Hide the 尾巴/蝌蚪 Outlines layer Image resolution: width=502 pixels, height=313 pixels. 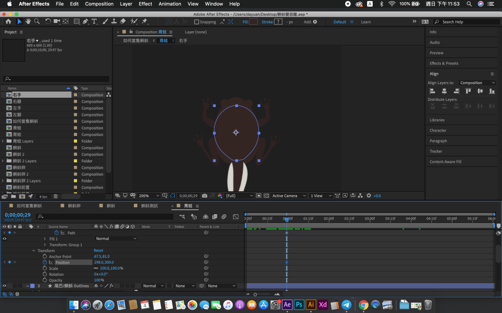pos(4,286)
